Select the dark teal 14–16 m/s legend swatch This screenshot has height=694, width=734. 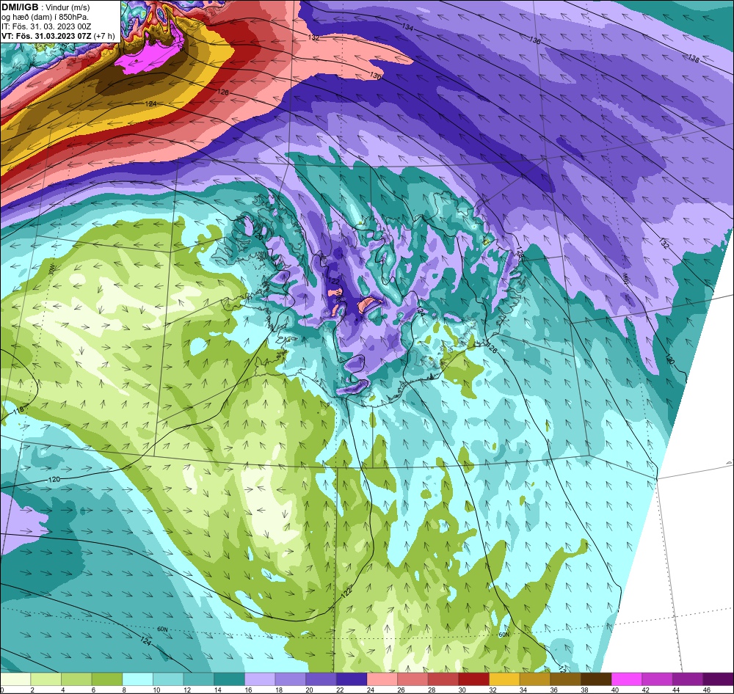tap(229, 679)
